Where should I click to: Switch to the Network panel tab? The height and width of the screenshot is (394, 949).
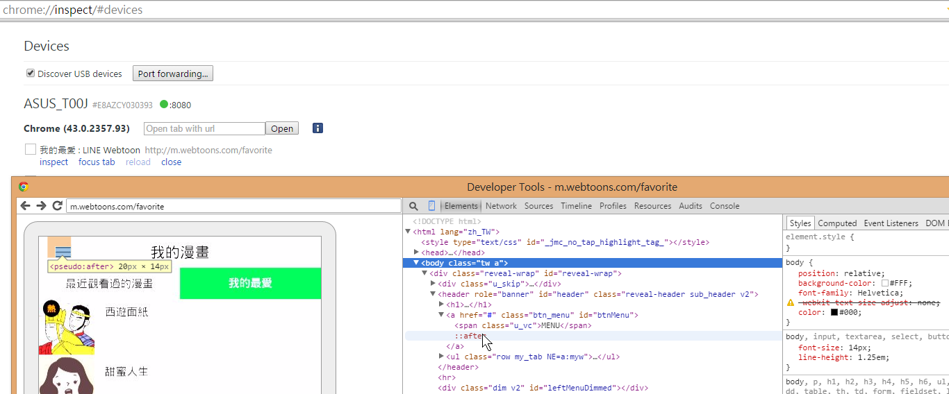[501, 206]
